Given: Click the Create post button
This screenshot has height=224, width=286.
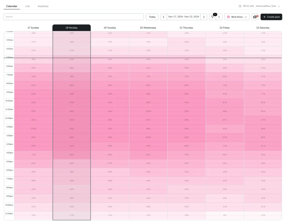Looking at the screenshot, I should coord(271,17).
